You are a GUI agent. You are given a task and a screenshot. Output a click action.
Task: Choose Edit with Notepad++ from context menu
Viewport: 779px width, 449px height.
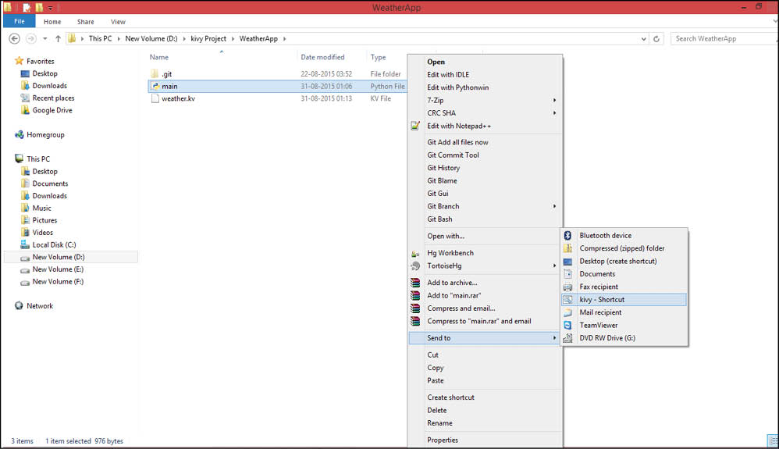click(x=459, y=126)
